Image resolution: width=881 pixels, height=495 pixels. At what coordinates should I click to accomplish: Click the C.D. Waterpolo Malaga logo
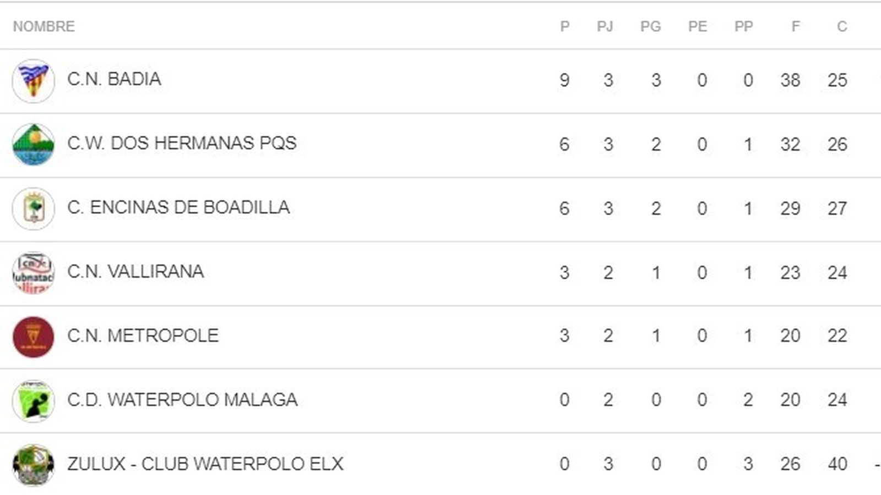[x=34, y=401]
